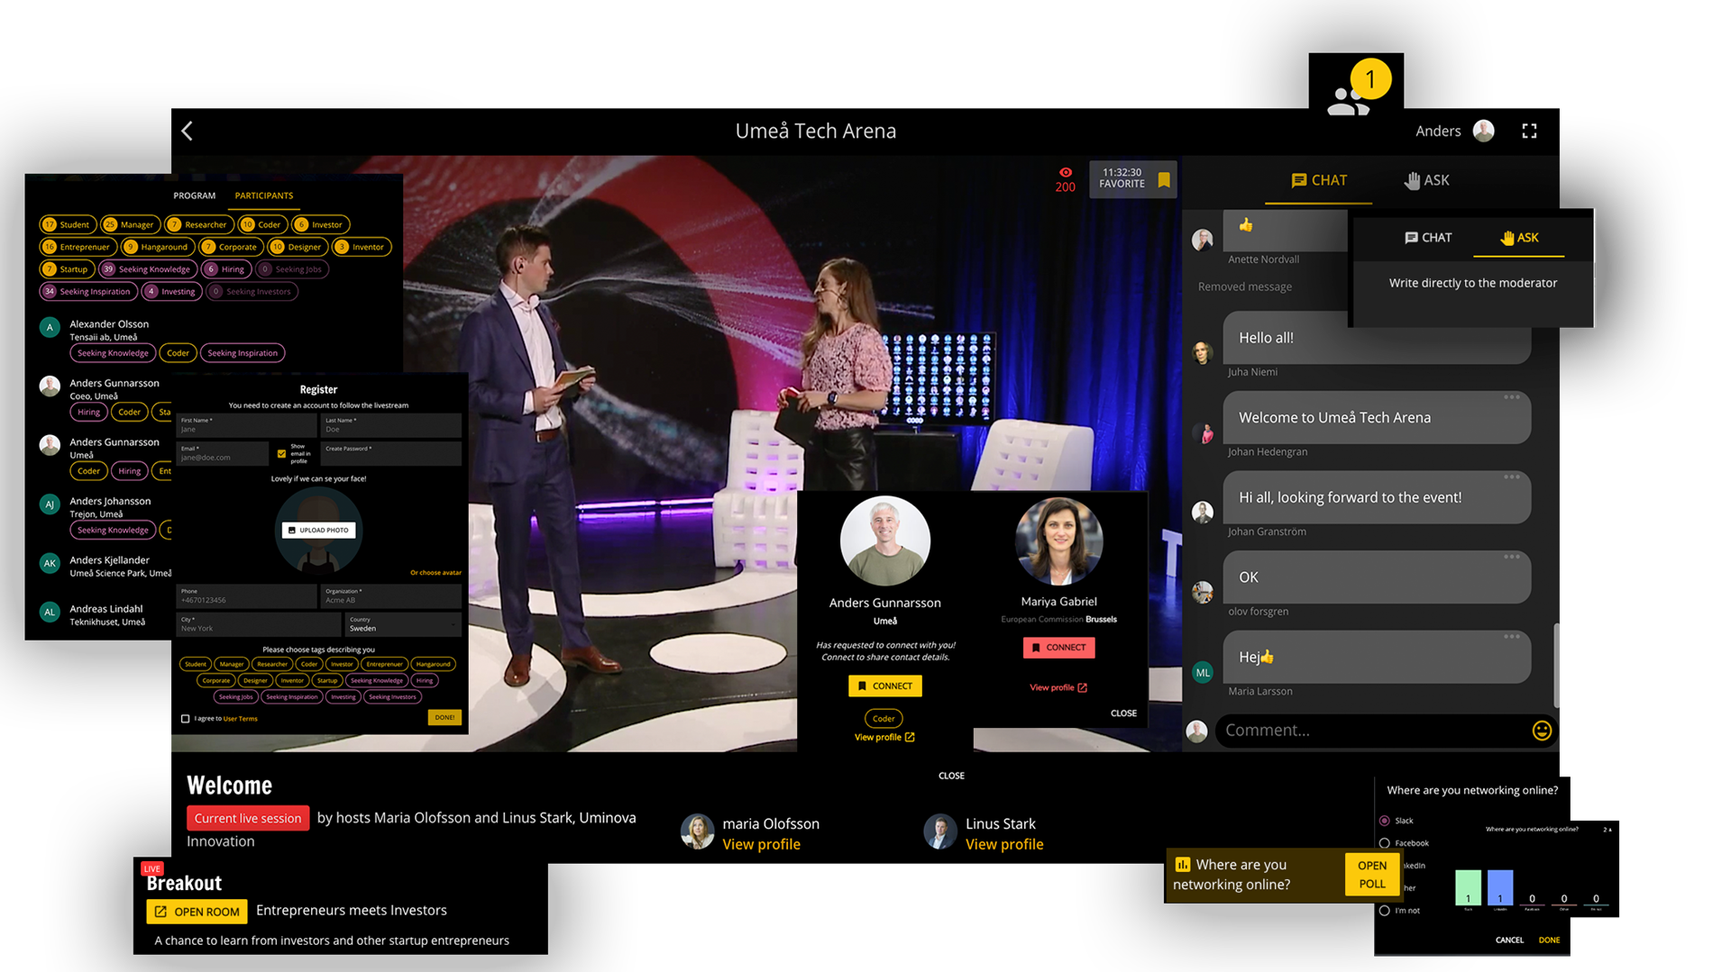Open options for the 'OK' chat message
1731x972 pixels.
coord(1512,557)
